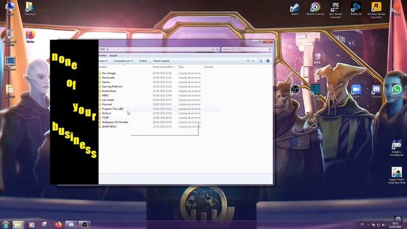
Task: Open media player from the taskbar
Action: pyautogui.click(x=31, y=225)
